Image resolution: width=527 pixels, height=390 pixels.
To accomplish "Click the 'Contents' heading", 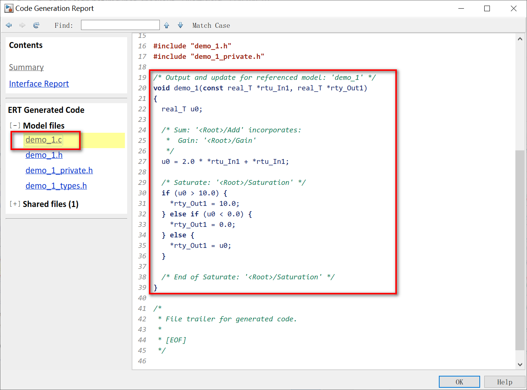I will tap(26, 45).
